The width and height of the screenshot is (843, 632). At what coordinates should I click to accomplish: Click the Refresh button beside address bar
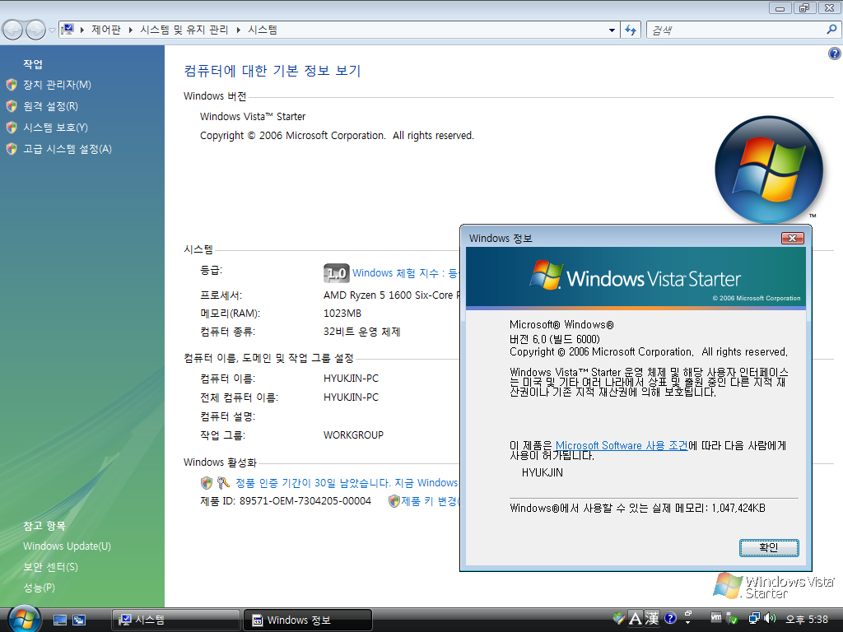point(631,30)
